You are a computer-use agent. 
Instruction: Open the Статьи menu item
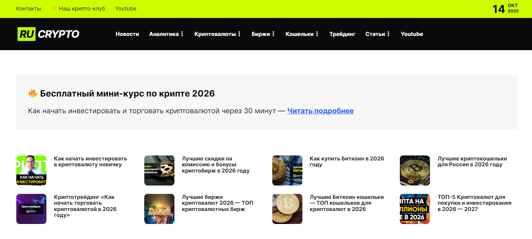pos(375,34)
